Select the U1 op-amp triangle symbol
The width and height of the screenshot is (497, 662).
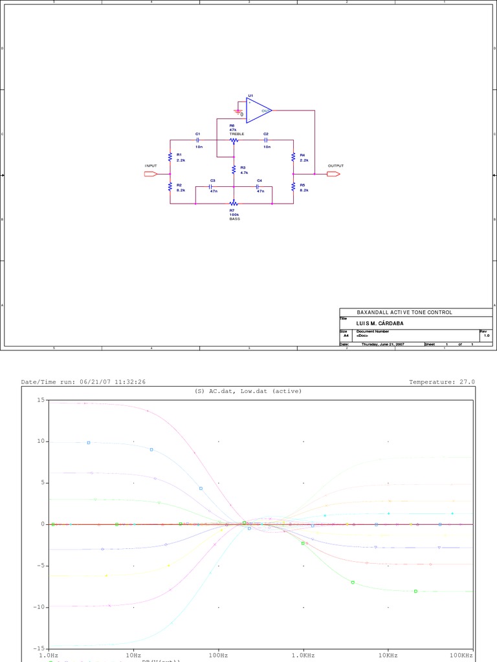pos(259,111)
